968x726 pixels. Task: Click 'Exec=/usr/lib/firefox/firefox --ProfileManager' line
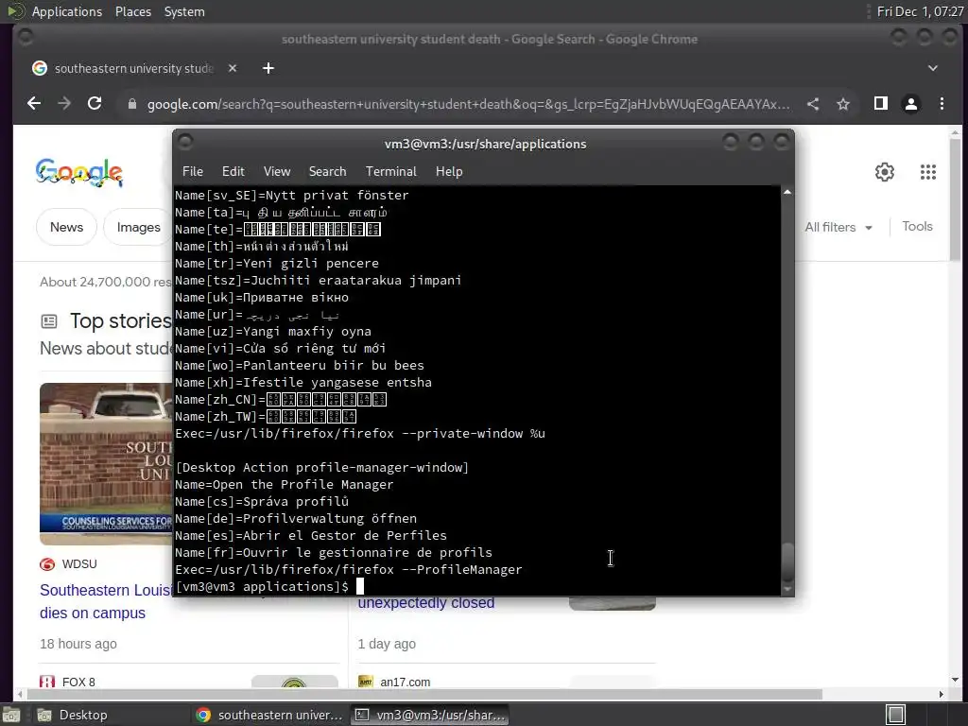tap(348, 569)
